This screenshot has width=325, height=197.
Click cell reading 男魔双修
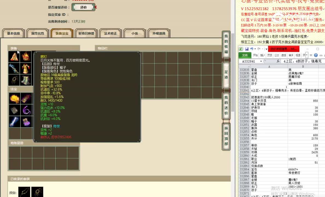303,77
